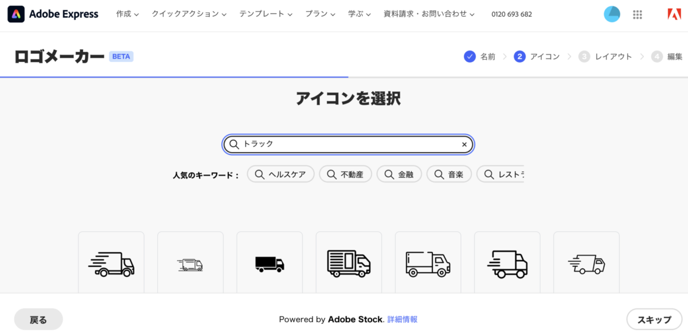Image resolution: width=688 pixels, height=333 pixels.
Task: Clear the search field with X
Action: click(x=464, y=145)
